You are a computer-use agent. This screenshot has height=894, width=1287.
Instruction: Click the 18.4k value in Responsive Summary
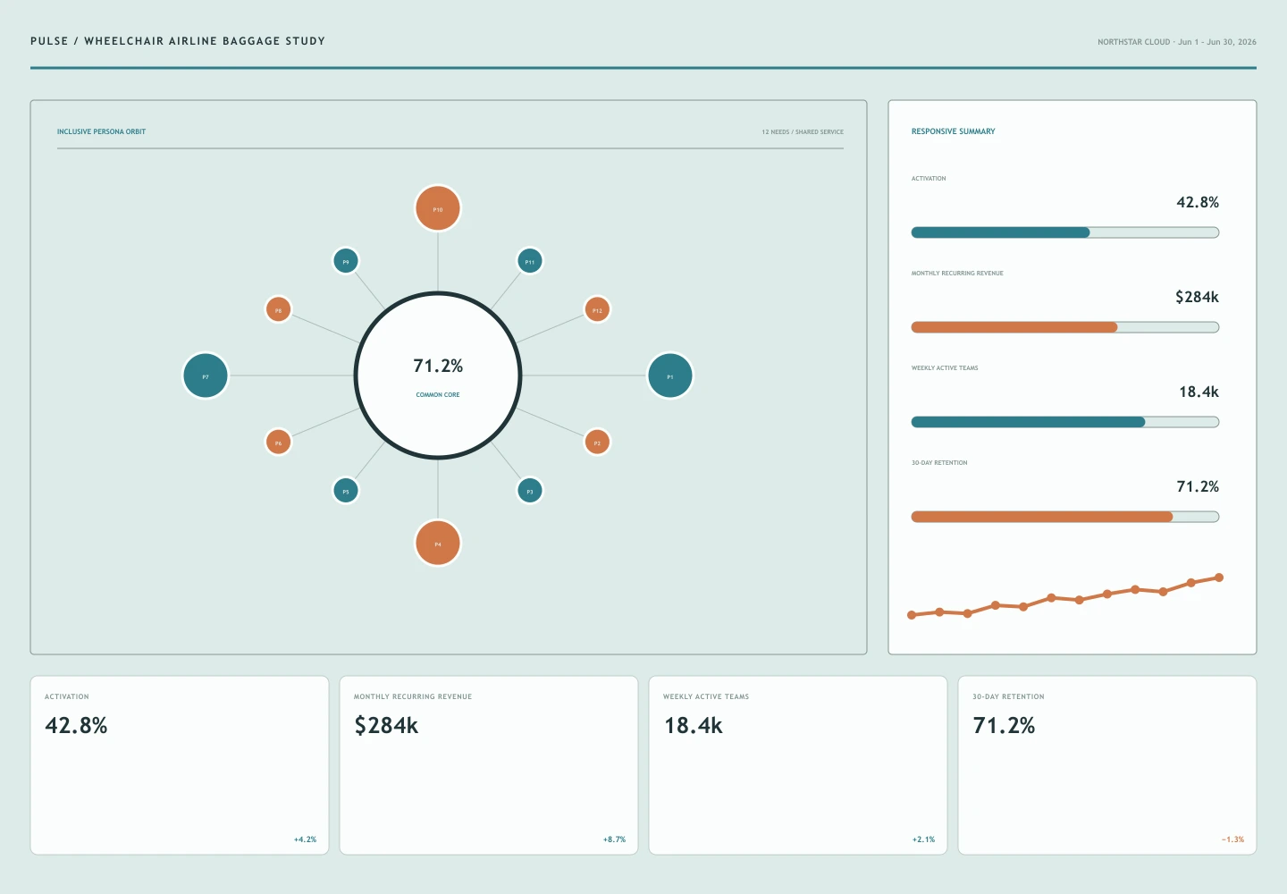(1199, 392)
